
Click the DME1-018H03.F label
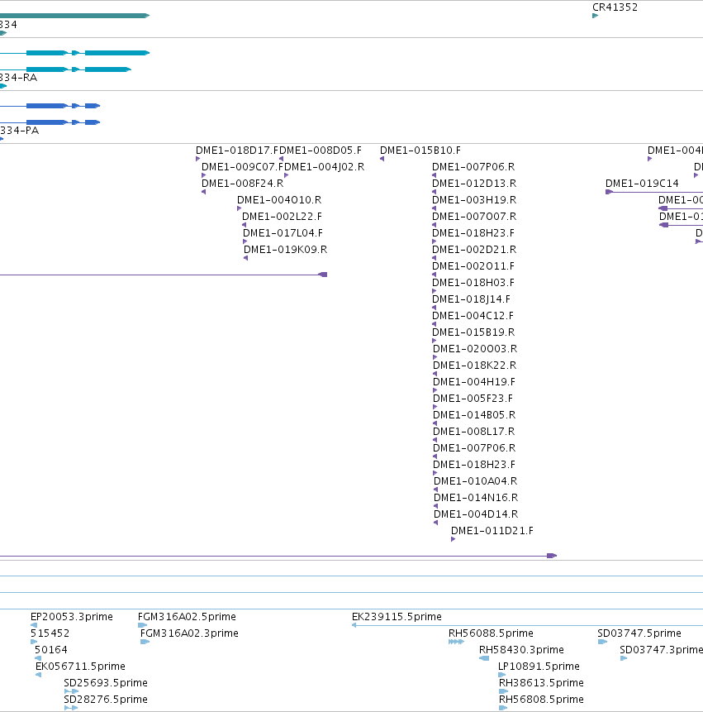click(473, 283)
